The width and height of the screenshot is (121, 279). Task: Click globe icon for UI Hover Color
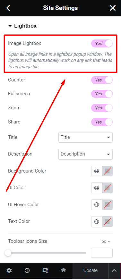[x=97, y=205]
